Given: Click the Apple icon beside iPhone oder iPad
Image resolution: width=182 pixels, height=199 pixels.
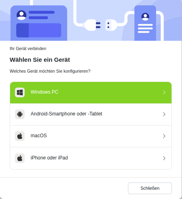Looking at the screenshot, I should click(x=20, y=158).
